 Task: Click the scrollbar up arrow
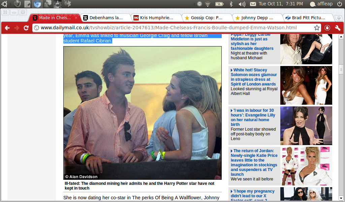coord(341,36)
